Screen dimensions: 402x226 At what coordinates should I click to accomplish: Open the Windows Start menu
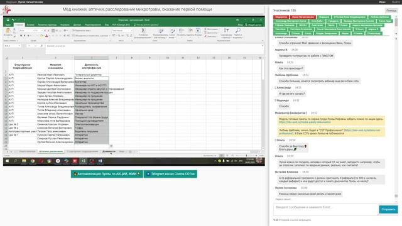click(7, 161)
